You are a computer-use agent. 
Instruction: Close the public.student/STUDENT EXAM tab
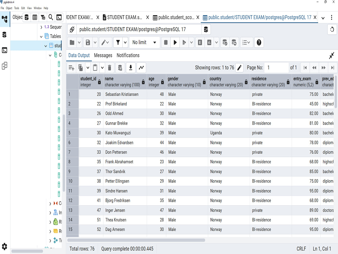(315, 18)
